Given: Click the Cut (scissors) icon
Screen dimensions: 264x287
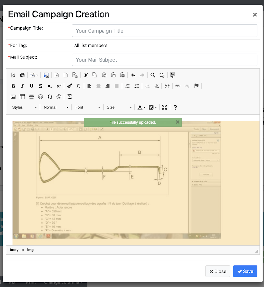Looking at the screenshot, I should pyautogui.click(x=86, y=75).
